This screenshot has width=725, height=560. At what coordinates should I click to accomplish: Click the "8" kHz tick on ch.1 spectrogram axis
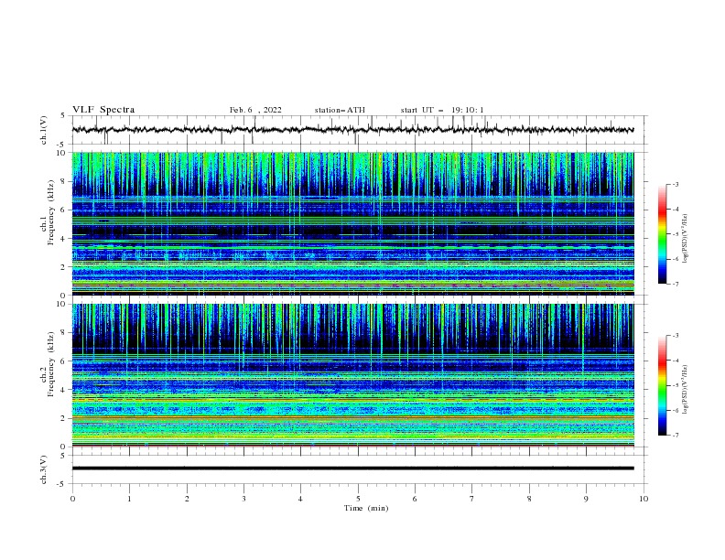63,181
